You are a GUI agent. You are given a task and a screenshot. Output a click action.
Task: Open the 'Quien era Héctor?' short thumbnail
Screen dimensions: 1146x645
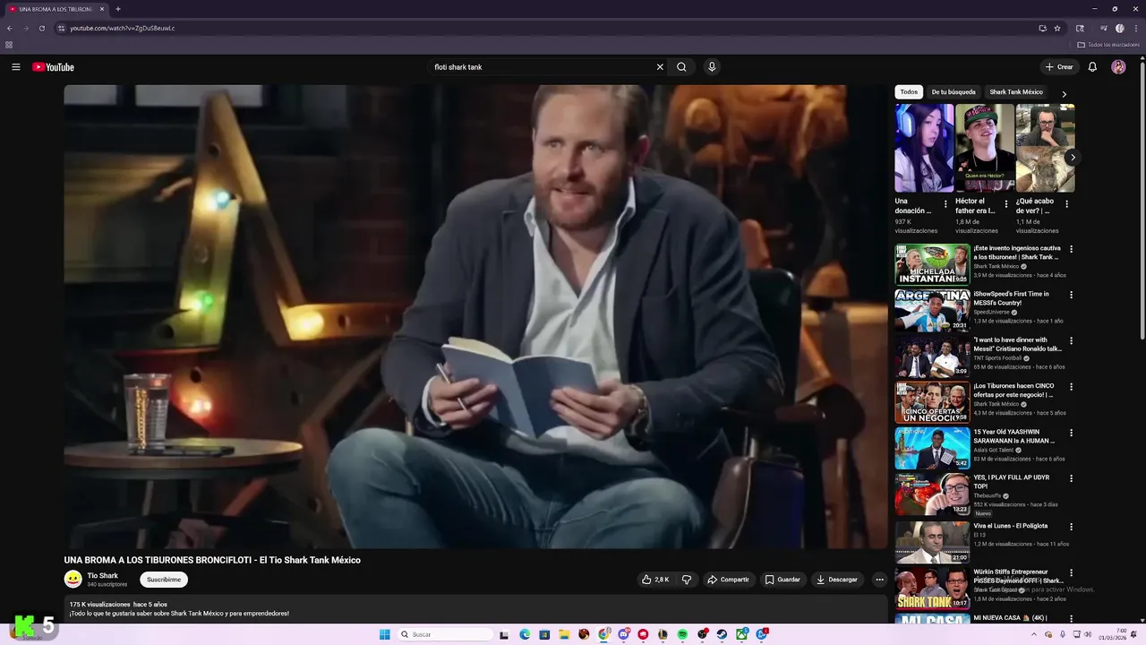click(x=985, y=148)
